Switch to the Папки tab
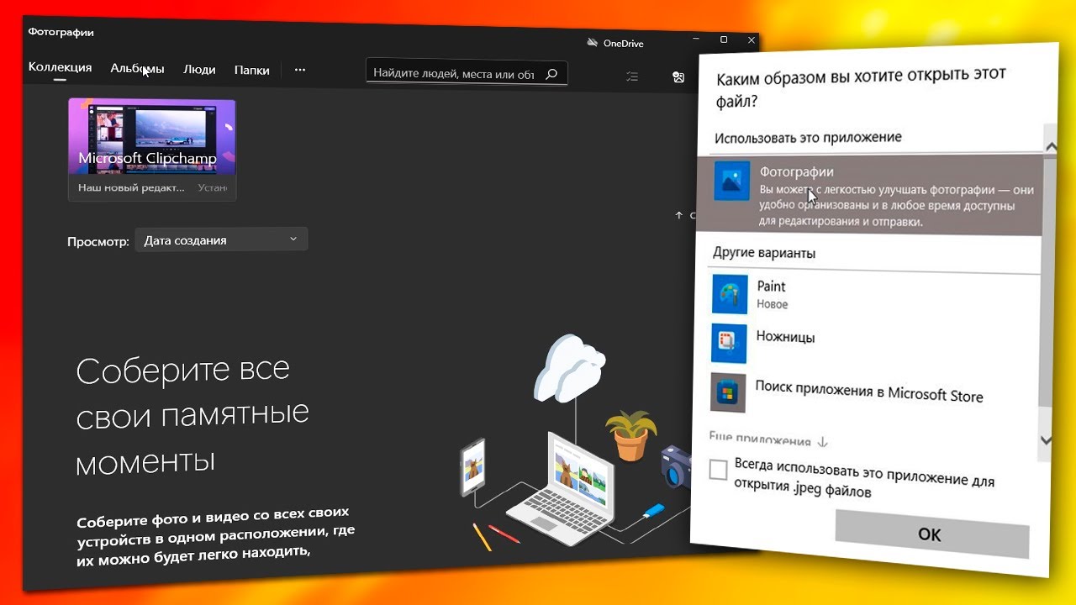 pos(252,71)
